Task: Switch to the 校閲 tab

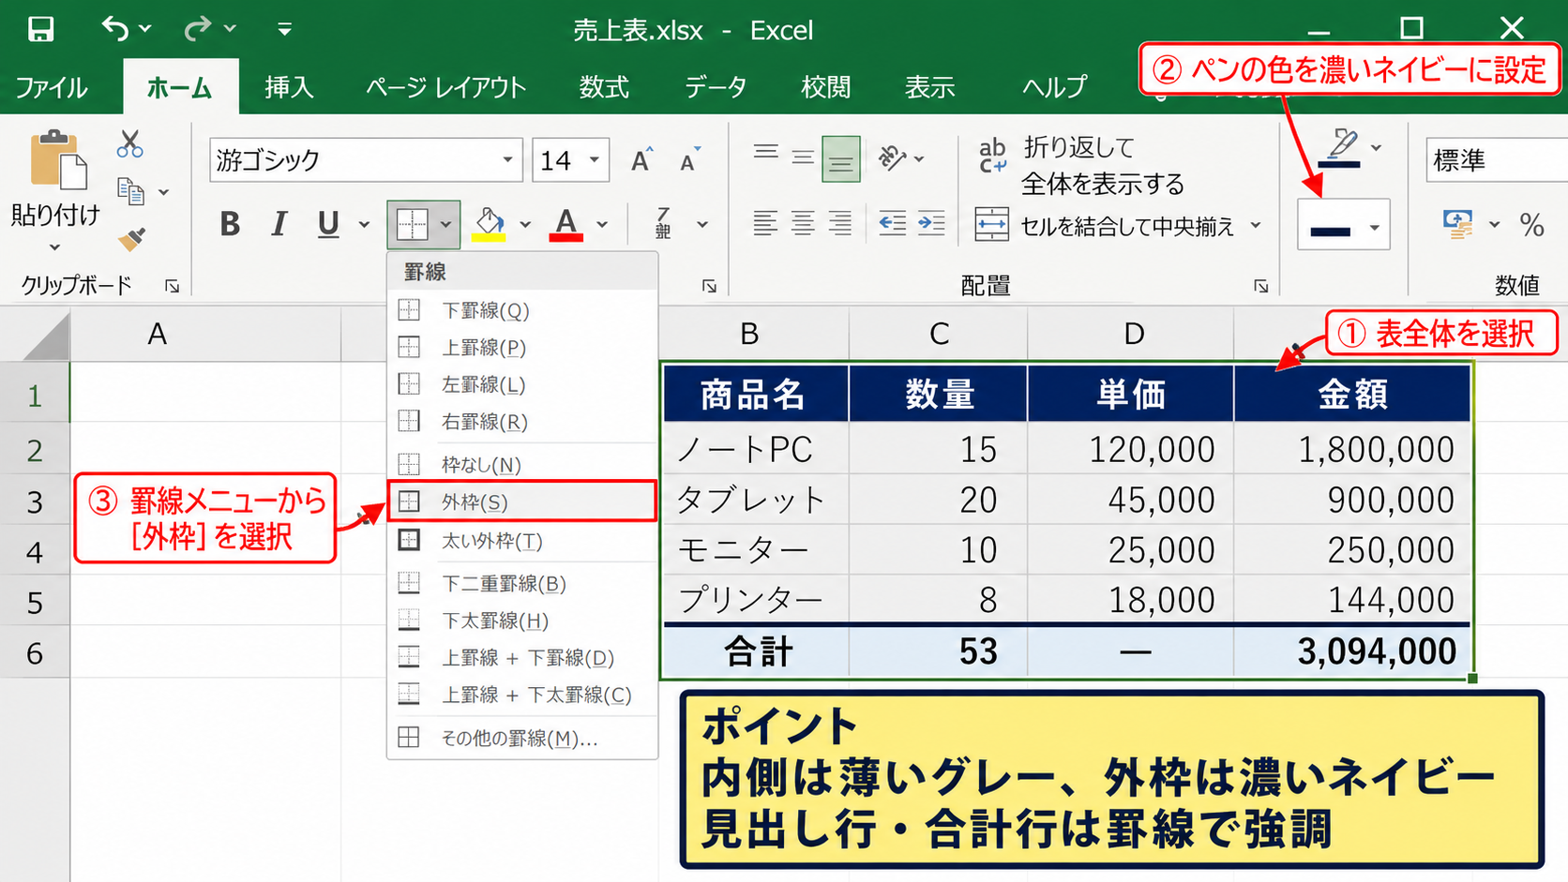Action: tap(826, 87)
